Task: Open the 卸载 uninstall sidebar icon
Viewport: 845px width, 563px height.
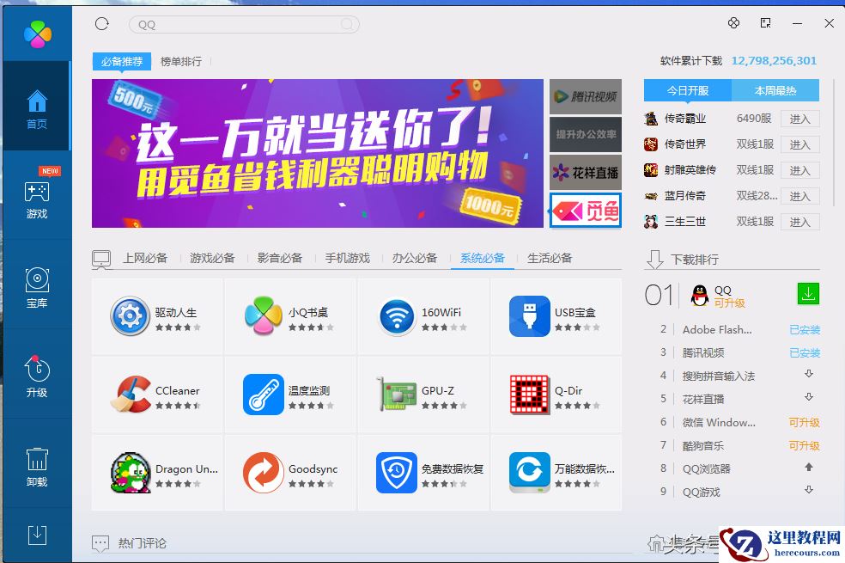Action: click(x=37, y=467)
